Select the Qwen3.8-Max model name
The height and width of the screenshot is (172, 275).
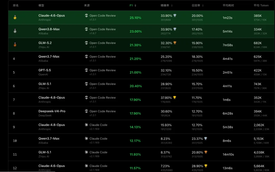49,29
